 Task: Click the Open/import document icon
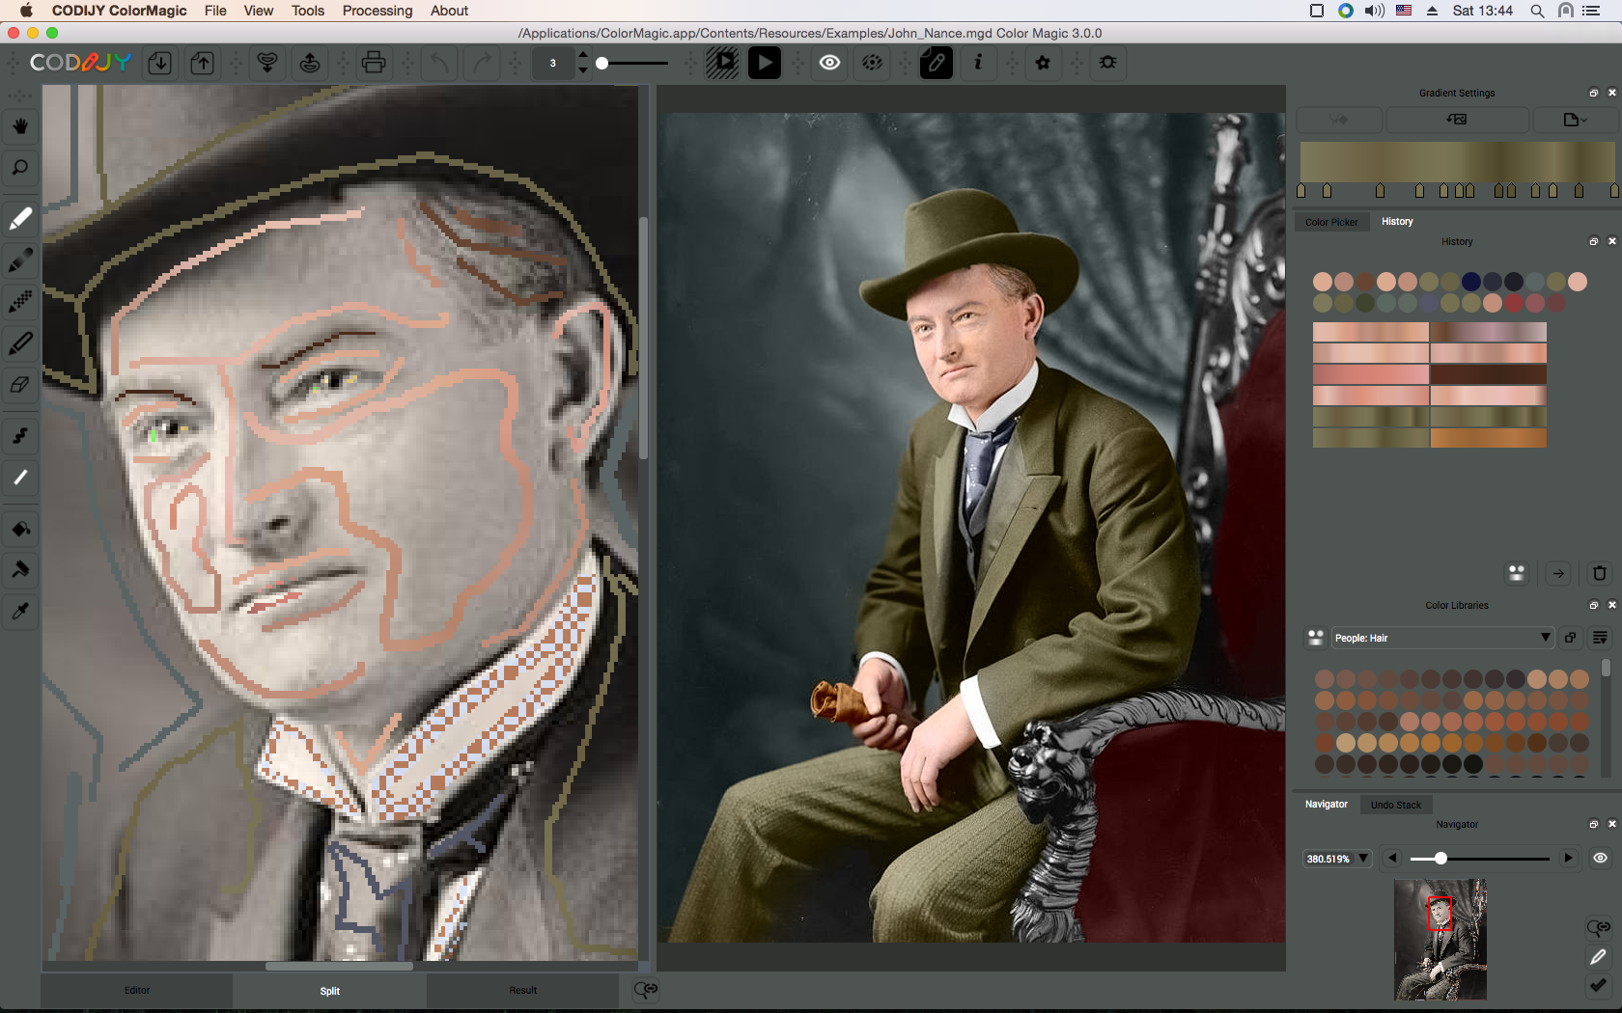tap(160, 63)
